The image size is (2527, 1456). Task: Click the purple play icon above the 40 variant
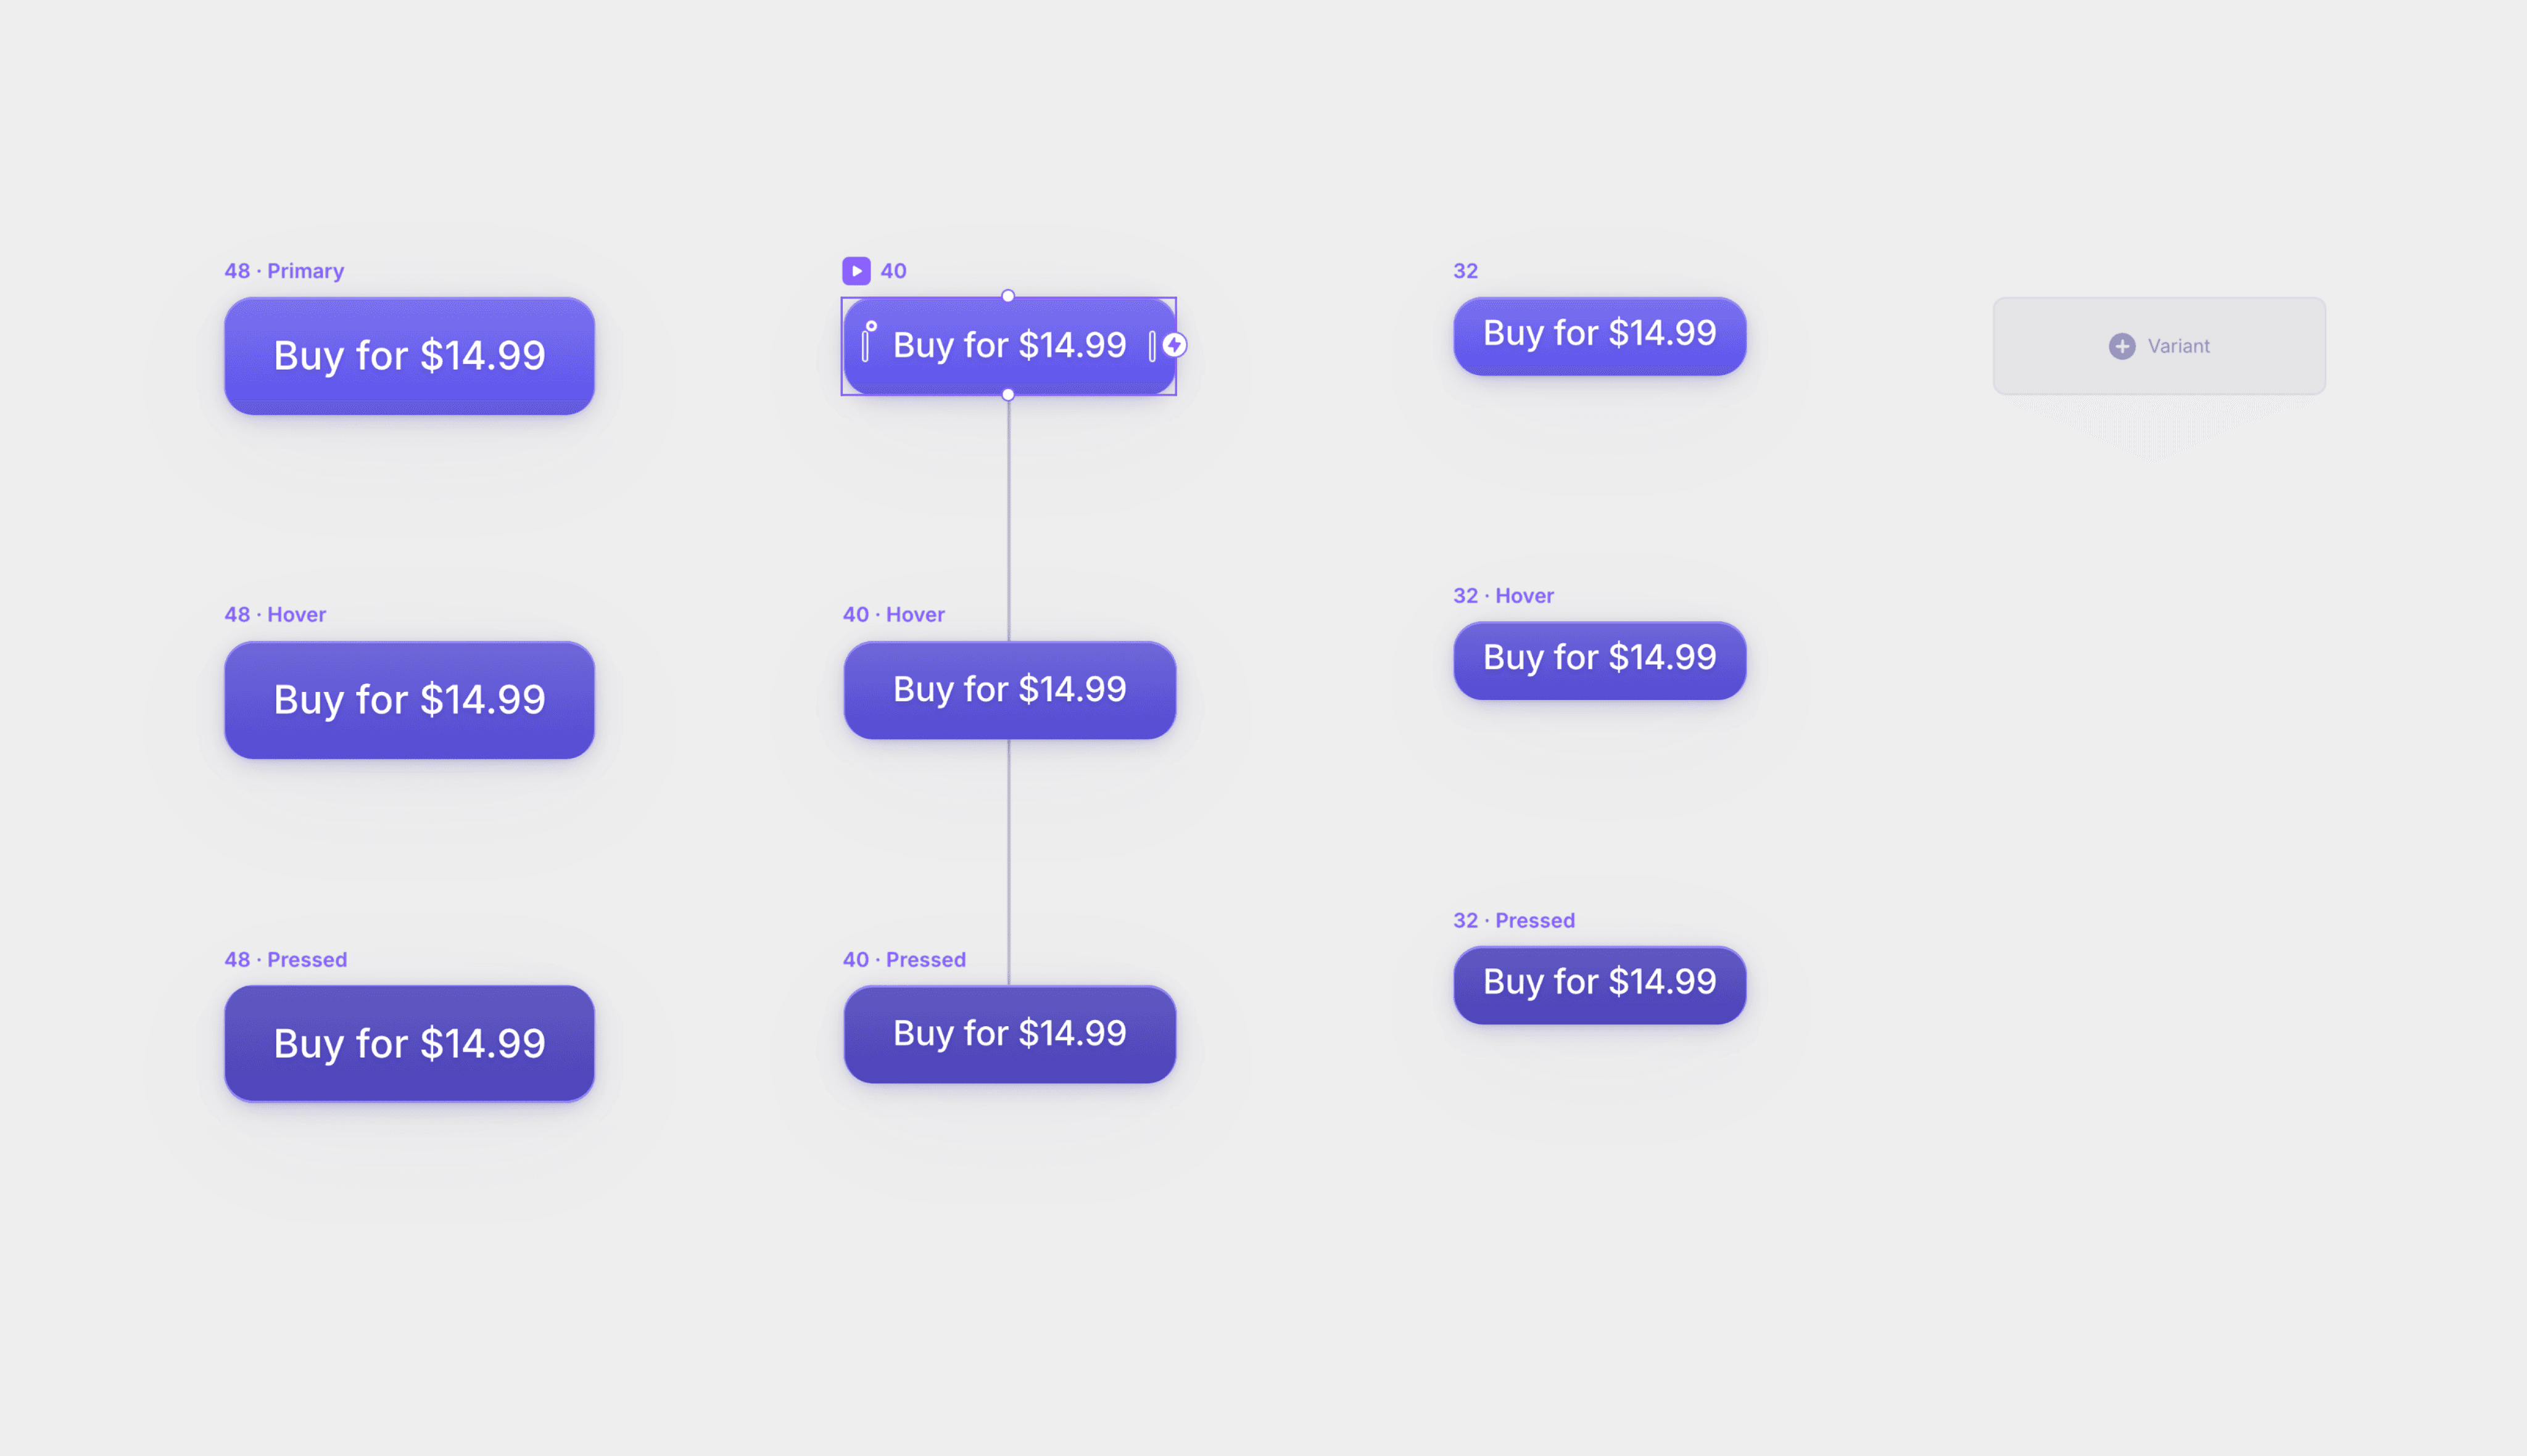click(855, 270)
